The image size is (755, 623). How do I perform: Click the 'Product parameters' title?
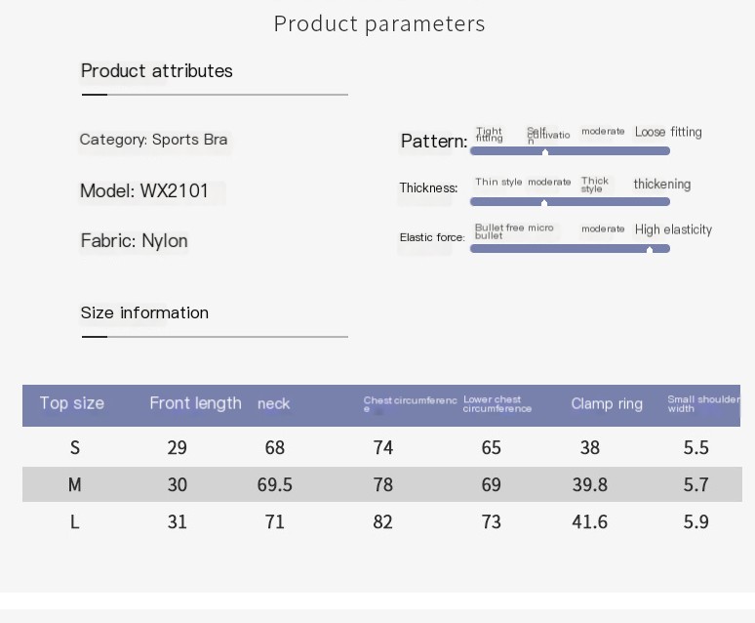click(379, 24)
